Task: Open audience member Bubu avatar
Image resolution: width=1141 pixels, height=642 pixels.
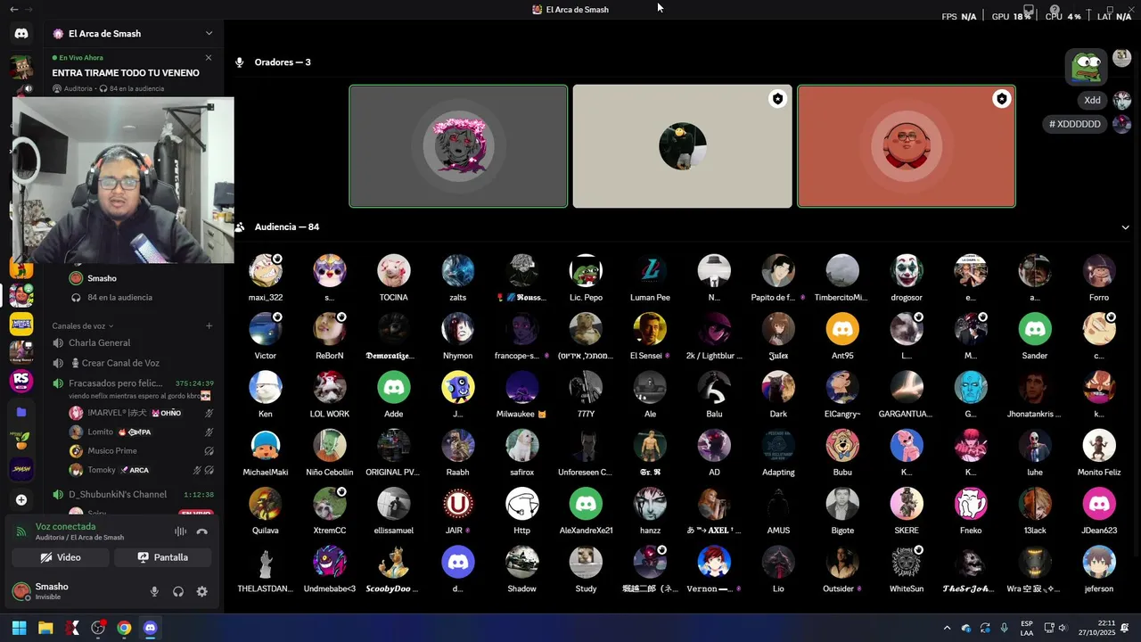Action: pos(842,445)
